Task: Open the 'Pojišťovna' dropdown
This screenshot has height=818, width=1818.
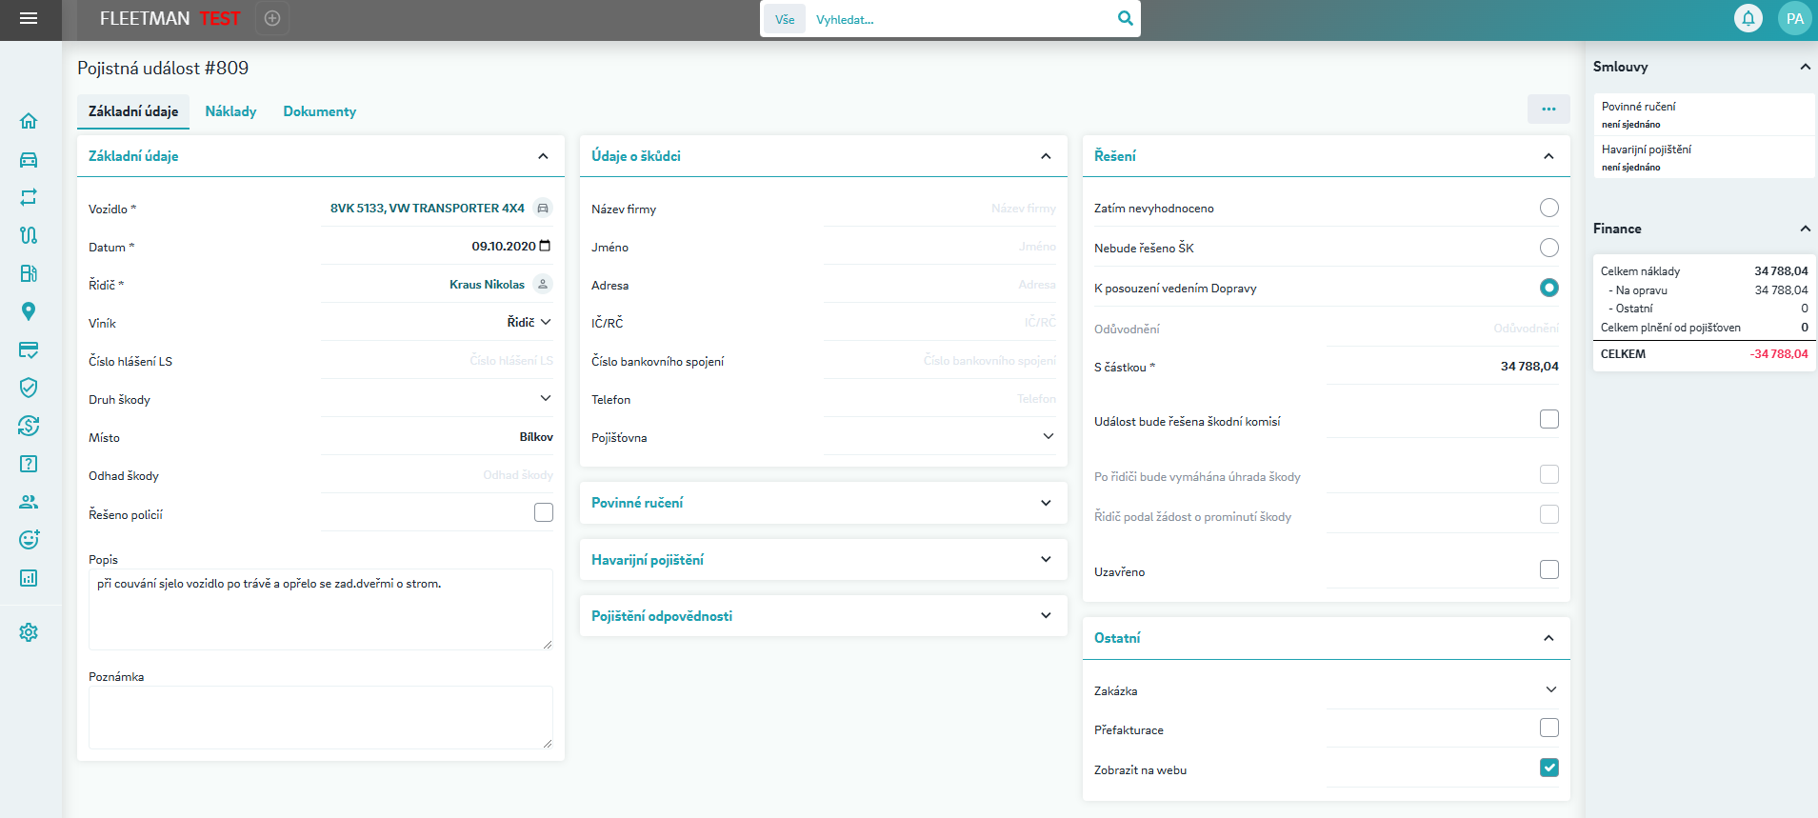Action: [x=1048, y=436]
